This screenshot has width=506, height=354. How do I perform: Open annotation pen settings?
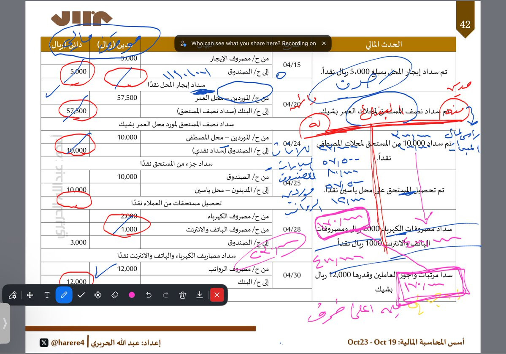(x=13, y=295)
